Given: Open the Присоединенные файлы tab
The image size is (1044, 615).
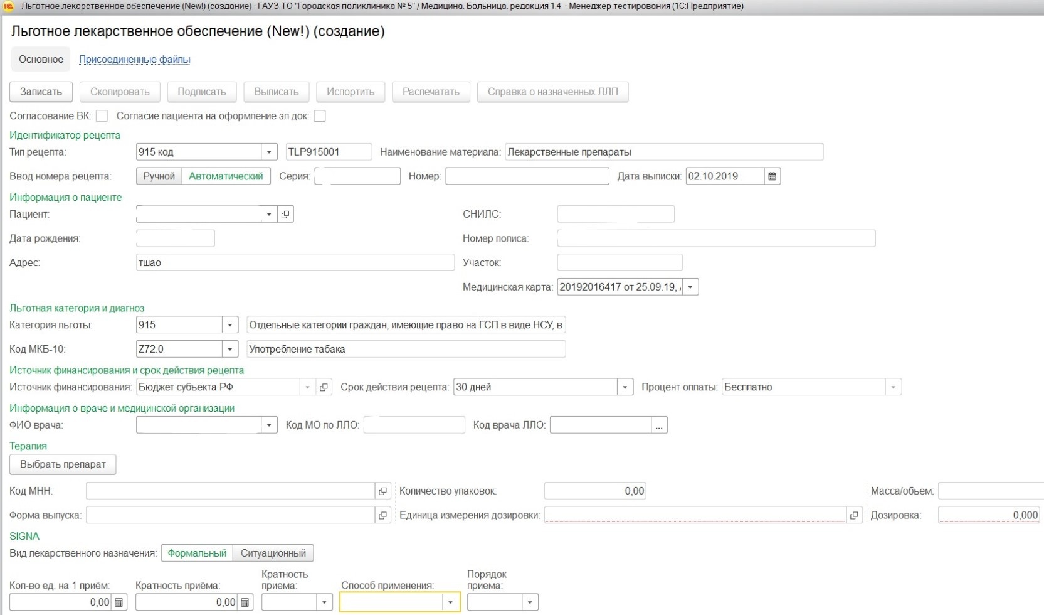Looking at the screenshot, I should [x=134, y=60].
